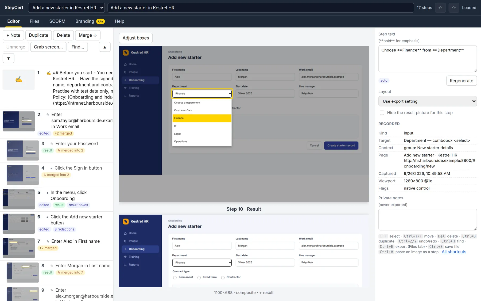Click the pencil icon beside step 3

pyautogui.click(x=52, y=144)
